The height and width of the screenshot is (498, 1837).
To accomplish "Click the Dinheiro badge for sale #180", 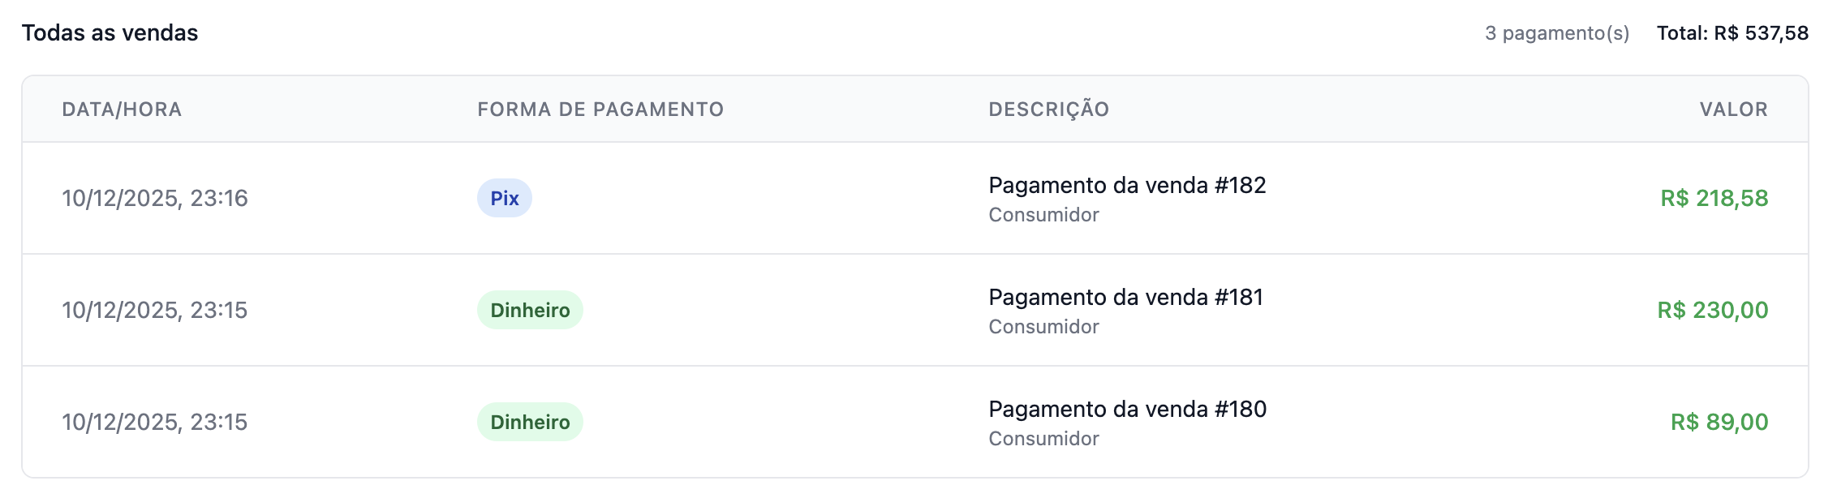I will point(530,422).
